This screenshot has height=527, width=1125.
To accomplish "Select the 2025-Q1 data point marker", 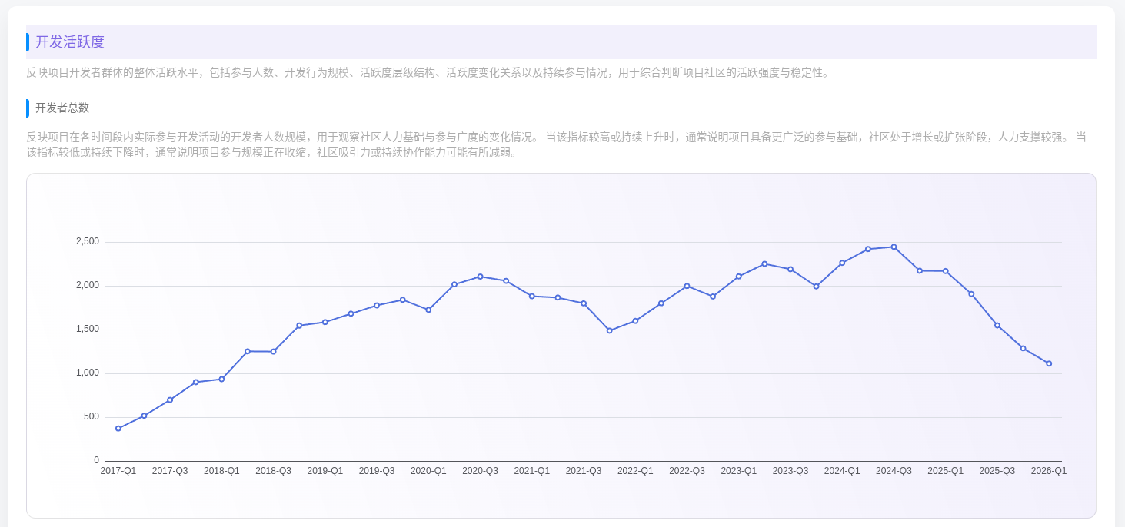I will pos(946,271).
